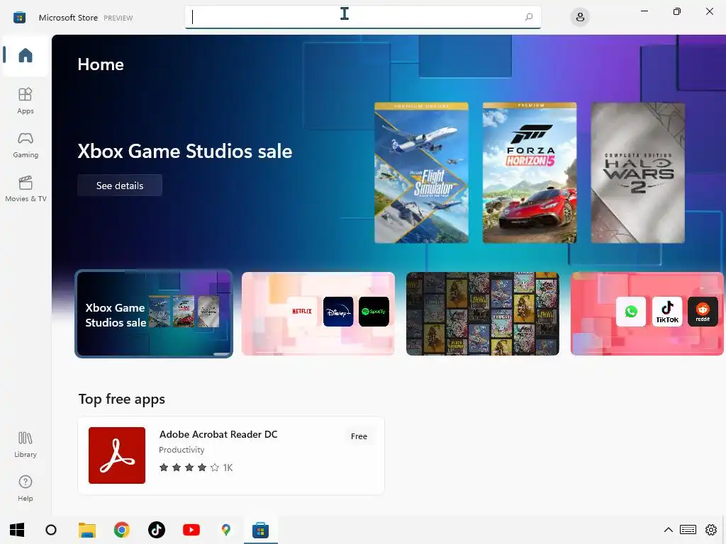Open the Library page
This screenshot has width=726, height=544.
[26, 445]
